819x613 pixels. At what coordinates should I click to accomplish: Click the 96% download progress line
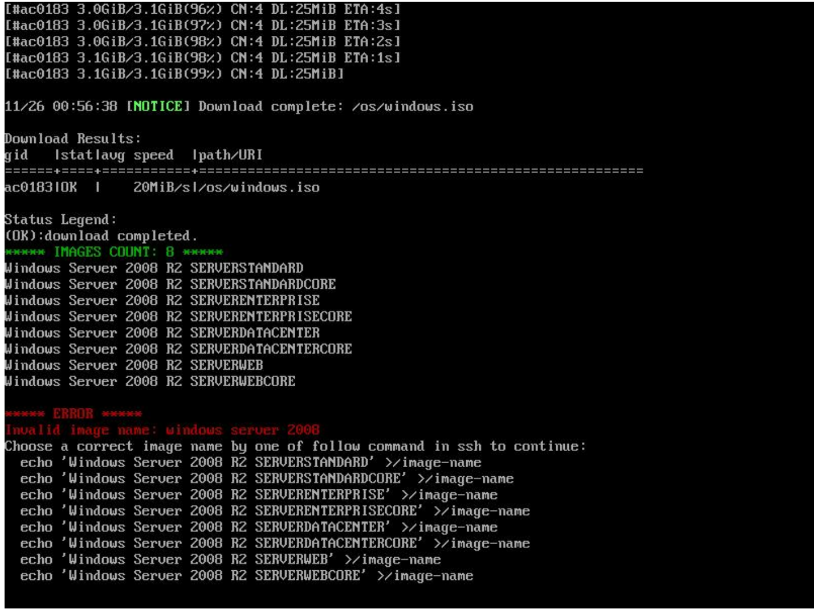(203, 10)
